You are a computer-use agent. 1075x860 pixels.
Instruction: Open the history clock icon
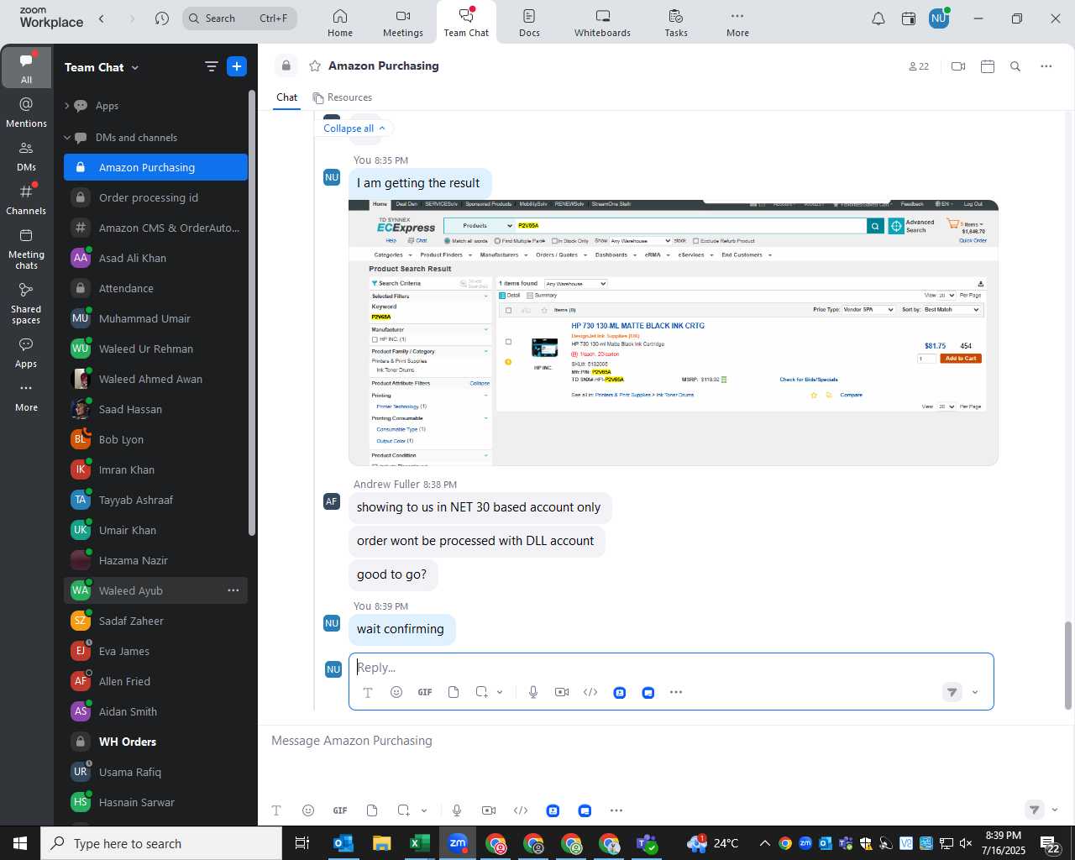click(162, 18)
